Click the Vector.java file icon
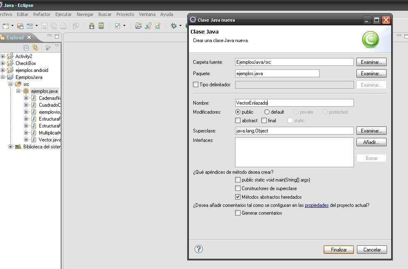Viewport: 408px width, 269px height. tap(34, 140)
